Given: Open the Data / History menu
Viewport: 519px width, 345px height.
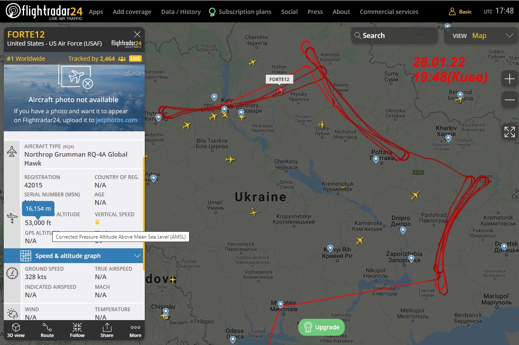Looking at the screenshot, I should 181,12.
